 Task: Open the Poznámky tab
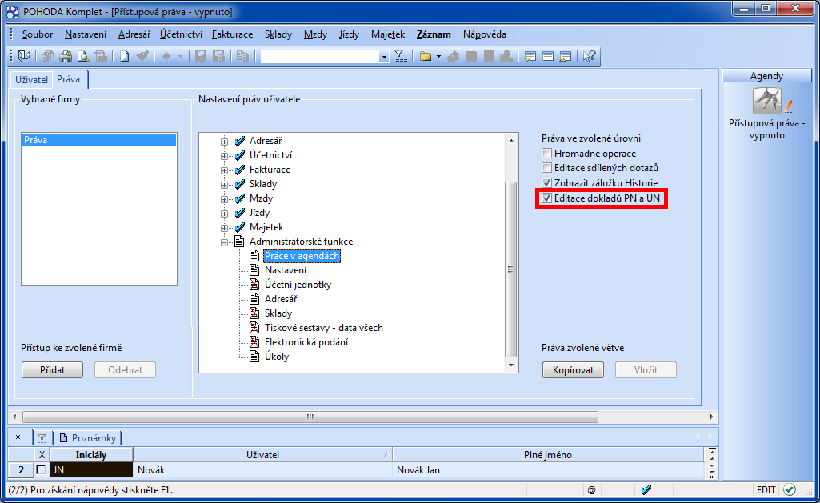88,438
